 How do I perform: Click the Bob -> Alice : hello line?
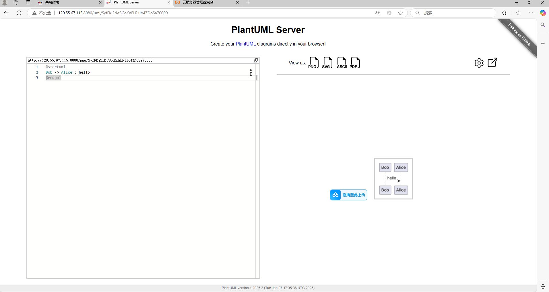(x=68, y=72)
